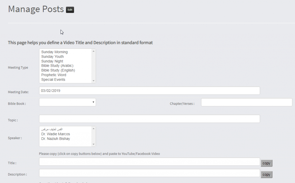The width and height of the screenshot is (295, 183).
Task: Select Bible Study (Arabic) option
Action: coord(57,66)
